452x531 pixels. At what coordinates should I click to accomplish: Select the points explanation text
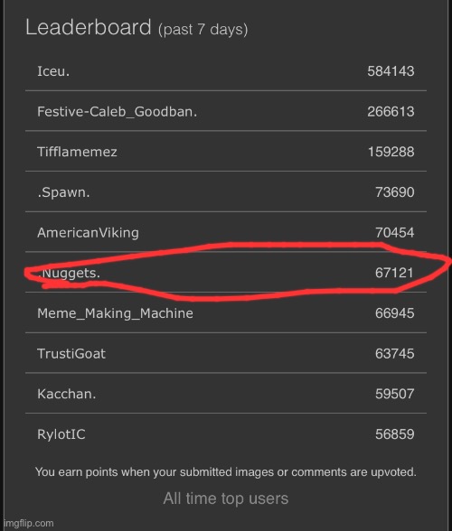point(226,471)
